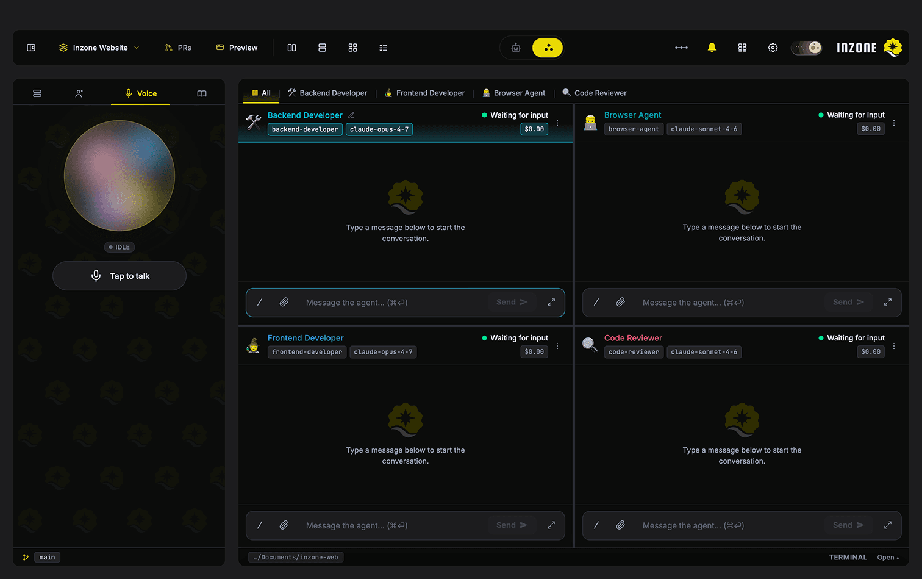The image size is (922, 579).
Task: Expand the Code Reviewer message composer
Action: coord(888,525)
